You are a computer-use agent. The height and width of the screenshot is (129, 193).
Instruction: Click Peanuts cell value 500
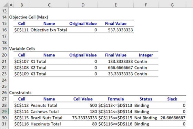click(x=93, y=105)
